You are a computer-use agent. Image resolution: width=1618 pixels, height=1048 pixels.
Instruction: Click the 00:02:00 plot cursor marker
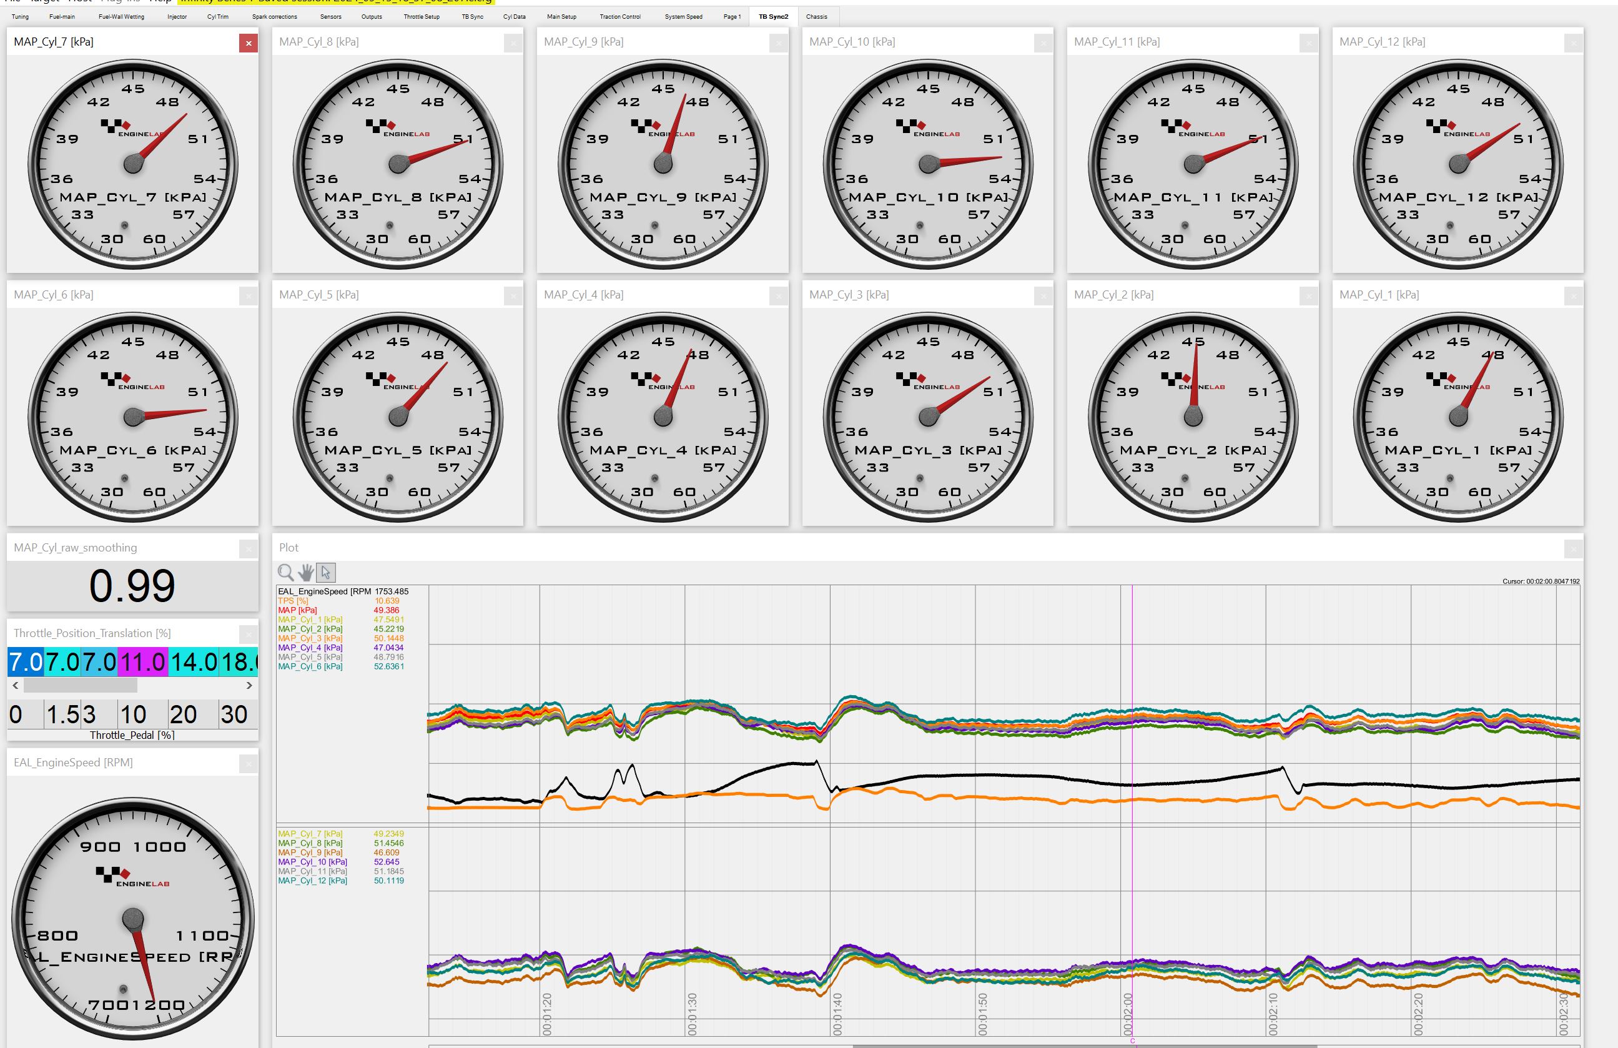tap(1133, 1041)
